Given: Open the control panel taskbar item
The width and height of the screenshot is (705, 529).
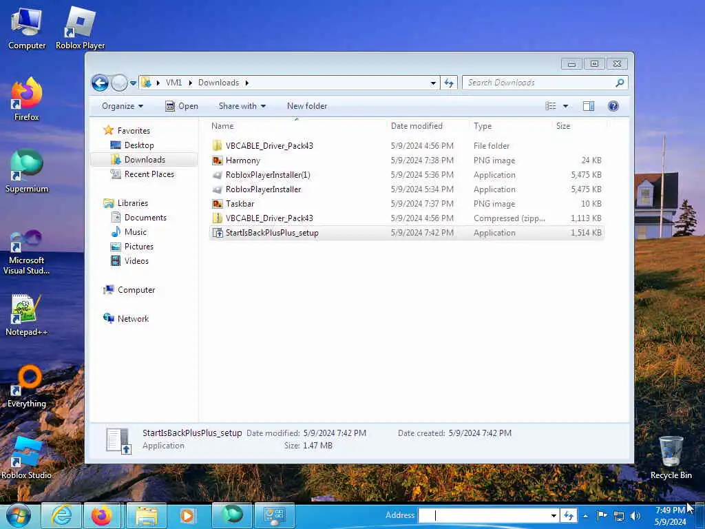Looking at the screenshot, I should (x=275, y=515).
